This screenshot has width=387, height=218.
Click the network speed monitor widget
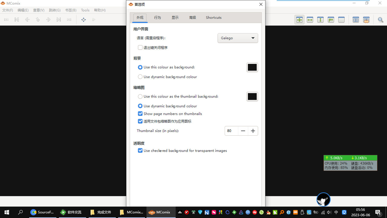point(350,163)
